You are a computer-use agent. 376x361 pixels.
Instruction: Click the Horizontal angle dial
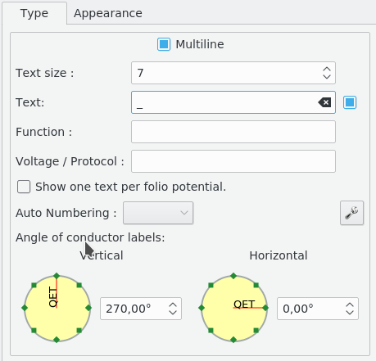[233, 308]
